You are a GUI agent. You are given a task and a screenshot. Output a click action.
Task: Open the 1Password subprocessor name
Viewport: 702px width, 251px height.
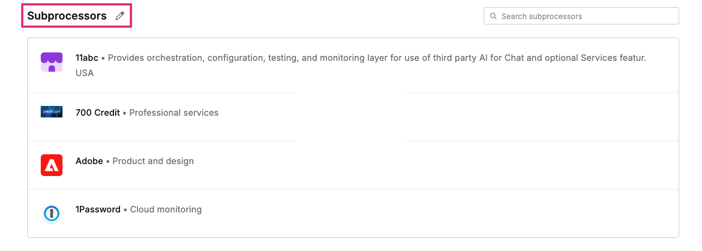coord(98,209)
